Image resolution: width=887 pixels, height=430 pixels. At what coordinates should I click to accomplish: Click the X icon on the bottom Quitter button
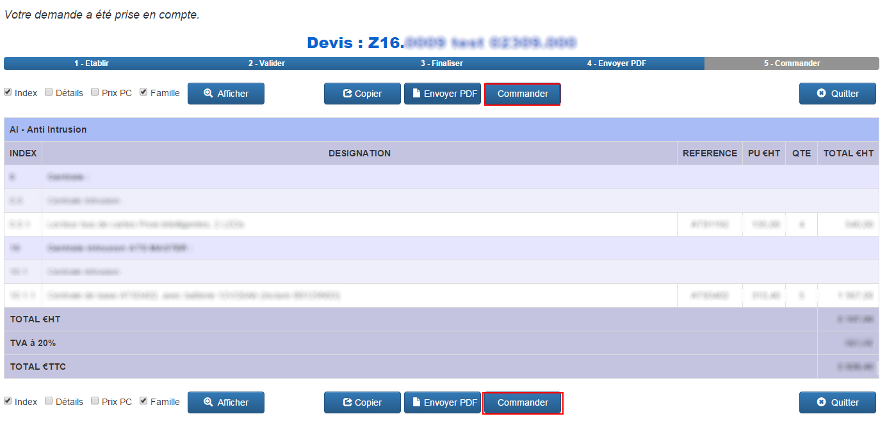(x=822, y=402)
